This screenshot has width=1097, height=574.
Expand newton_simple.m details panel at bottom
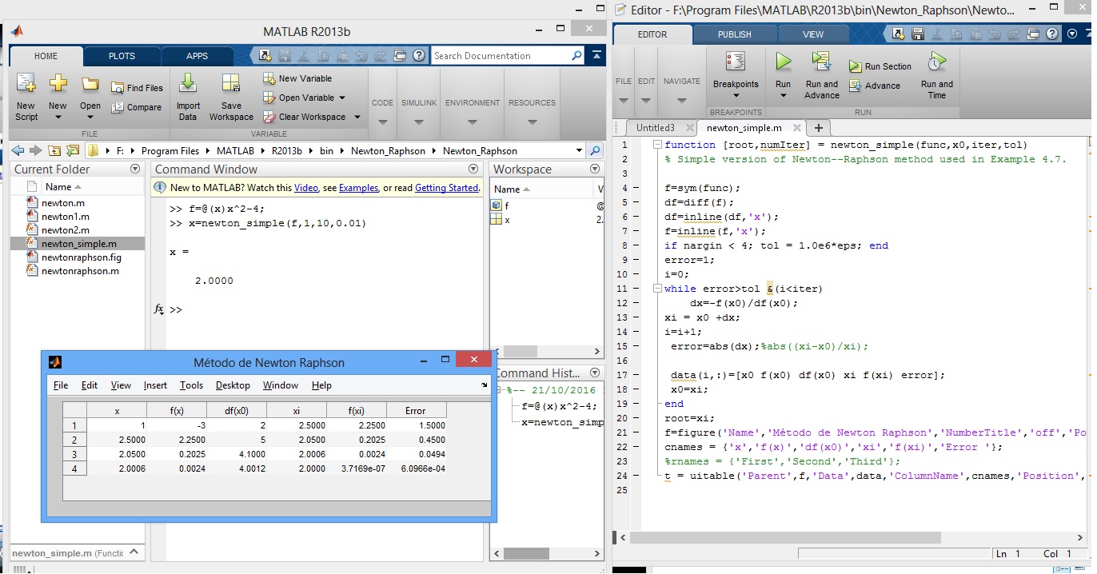pos(135,552)
